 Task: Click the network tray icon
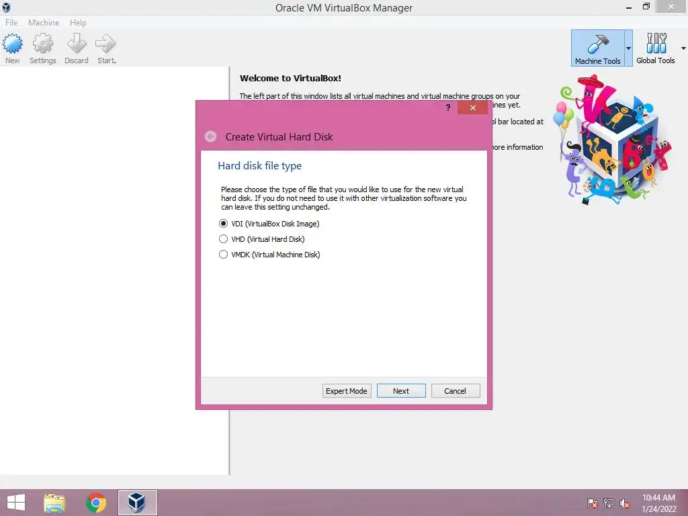609,503
